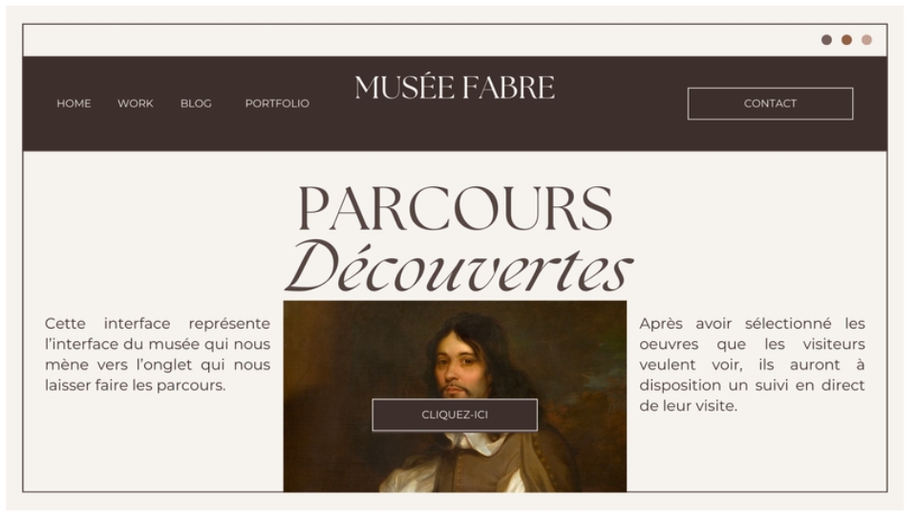The image size is (917, 513).
Task: Click the paragraph starting 'Après avoir sélectionné'
Action: (x=752, y=364)
